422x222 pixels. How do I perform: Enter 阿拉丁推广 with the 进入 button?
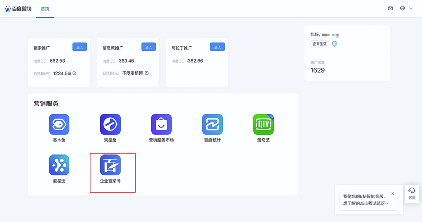[217, 47]
